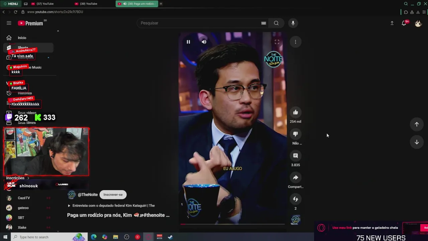Click the site security lock icon

pos(23,12)
